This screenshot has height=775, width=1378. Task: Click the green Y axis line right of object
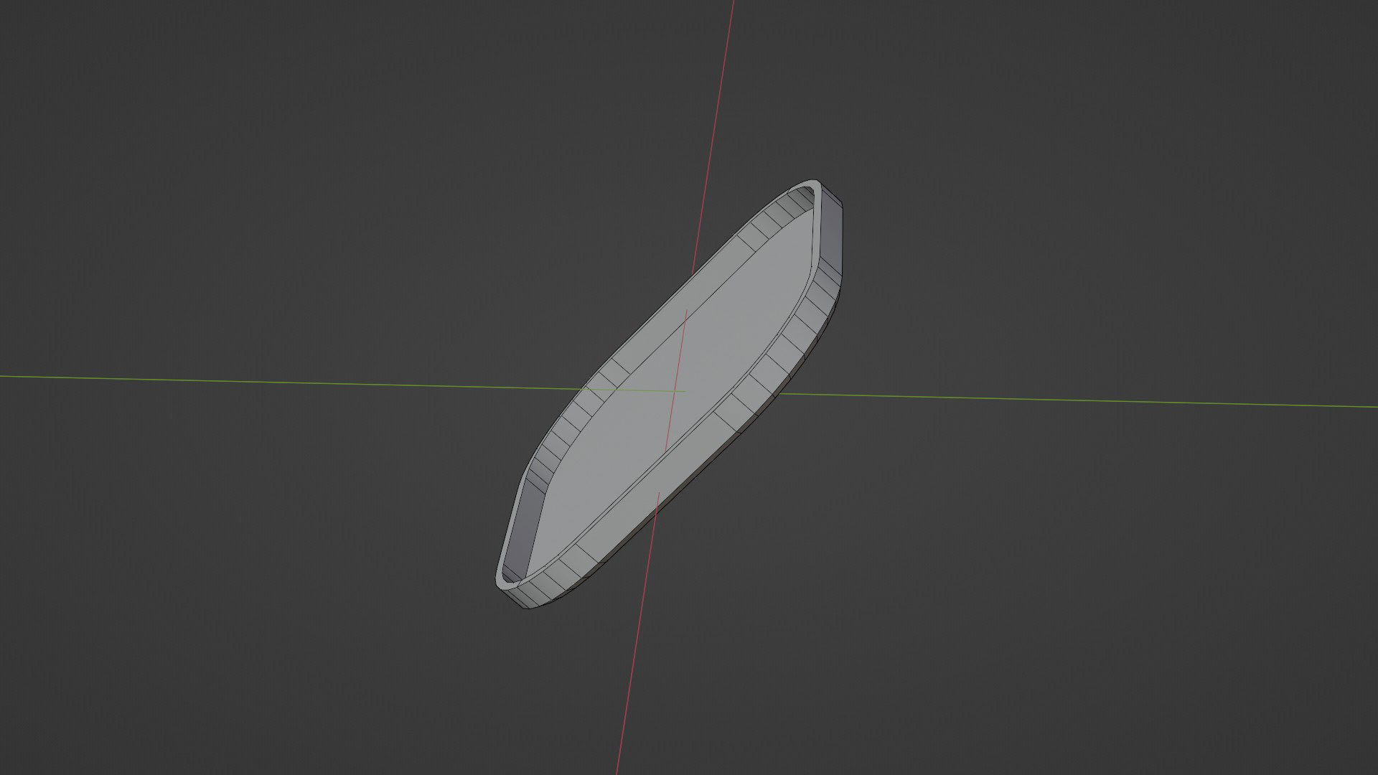click(x=1077, y=400)
